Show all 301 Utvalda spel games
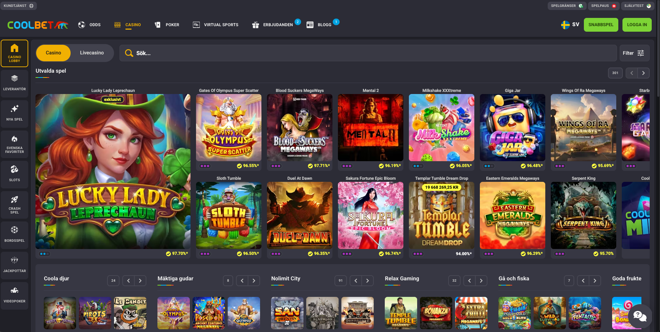This screenshot has height=332, width=660. 615,73
